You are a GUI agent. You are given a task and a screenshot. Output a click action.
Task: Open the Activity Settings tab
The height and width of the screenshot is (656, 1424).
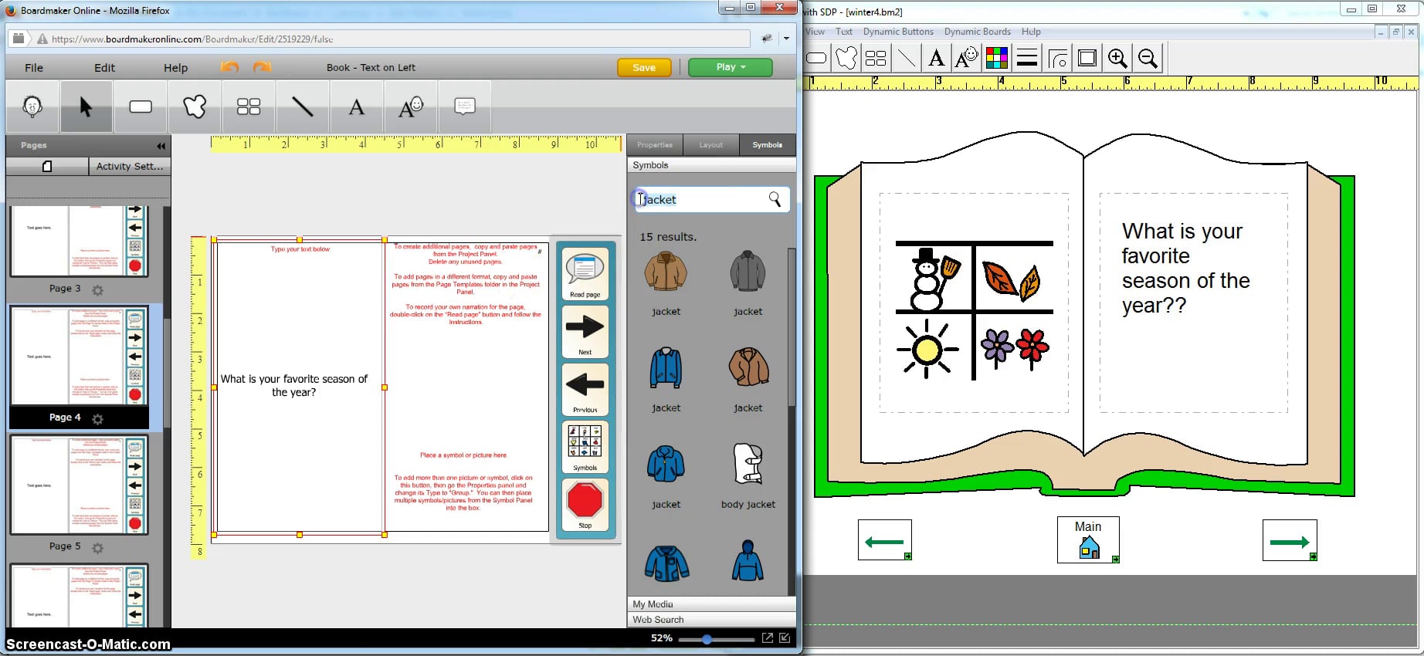click(x=129, y=166)
